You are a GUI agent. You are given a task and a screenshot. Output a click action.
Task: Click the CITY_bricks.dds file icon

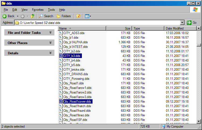click(x=61, y=69)
